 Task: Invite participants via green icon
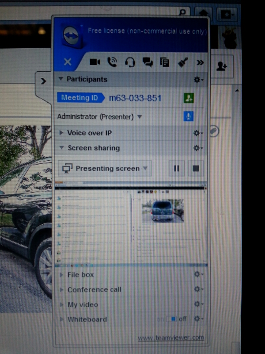tap(189, 98)
